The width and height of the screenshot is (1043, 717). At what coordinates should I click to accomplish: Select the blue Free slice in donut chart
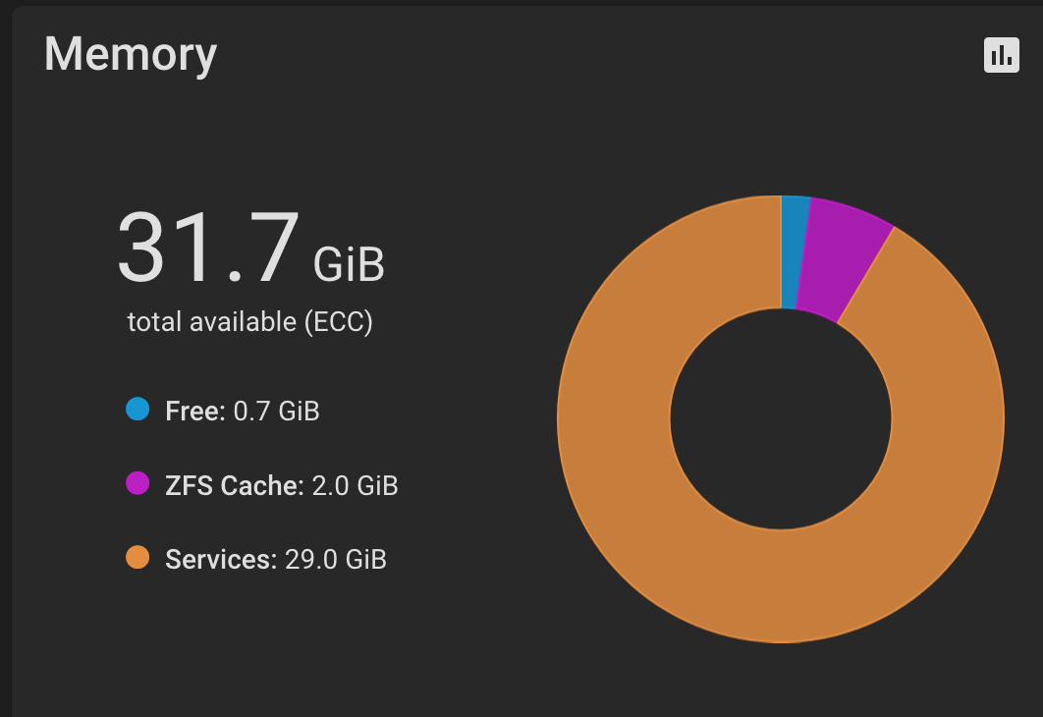coord(794,252)
